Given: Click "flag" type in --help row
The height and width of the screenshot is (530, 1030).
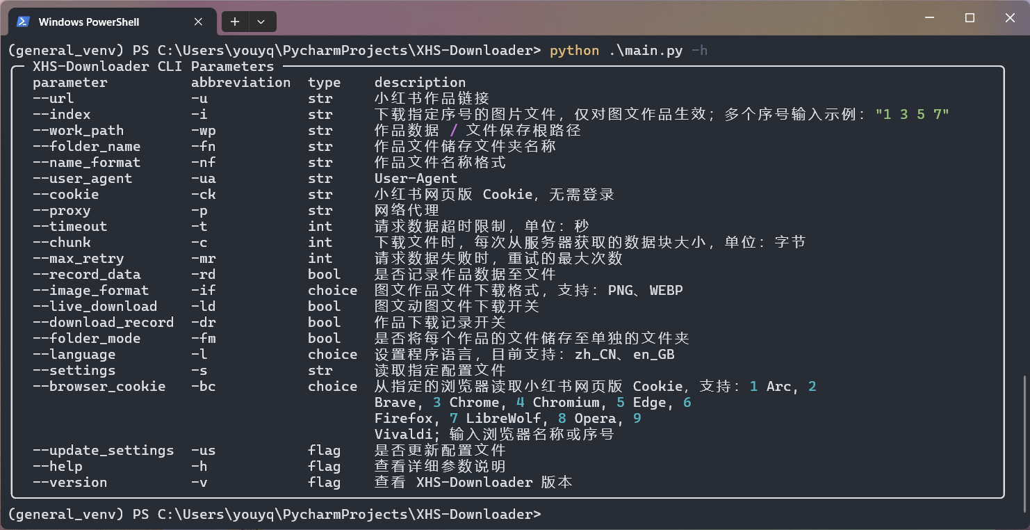Looking at the screenshot, I should pyautogui.click(x=325, y=466).
